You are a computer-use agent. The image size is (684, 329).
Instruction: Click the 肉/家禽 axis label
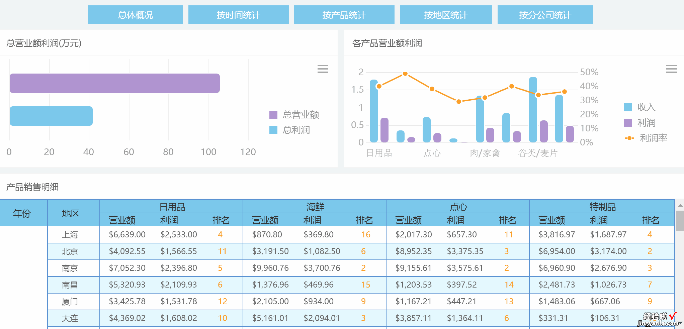(485, 153)
